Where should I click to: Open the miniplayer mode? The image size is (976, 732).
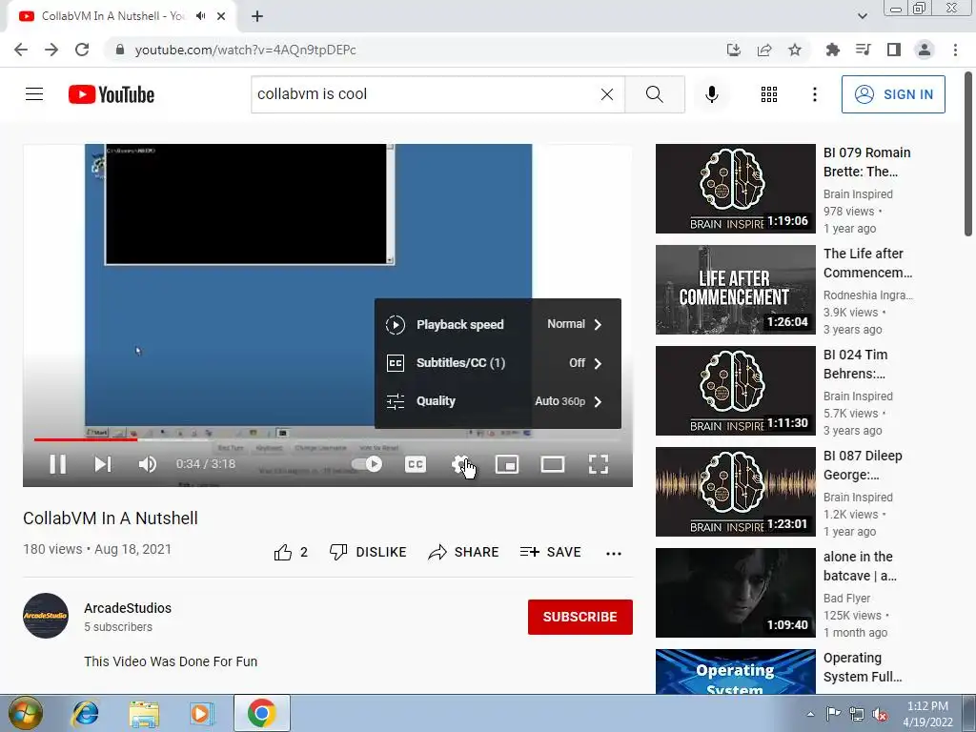pos(507,464)
